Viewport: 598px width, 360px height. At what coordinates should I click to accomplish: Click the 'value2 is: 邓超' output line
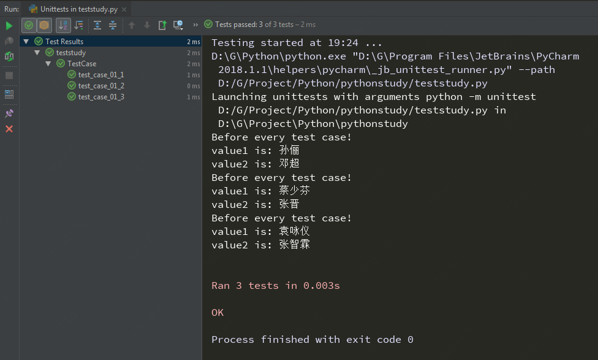pyautogui.click(x=255, y=164)
